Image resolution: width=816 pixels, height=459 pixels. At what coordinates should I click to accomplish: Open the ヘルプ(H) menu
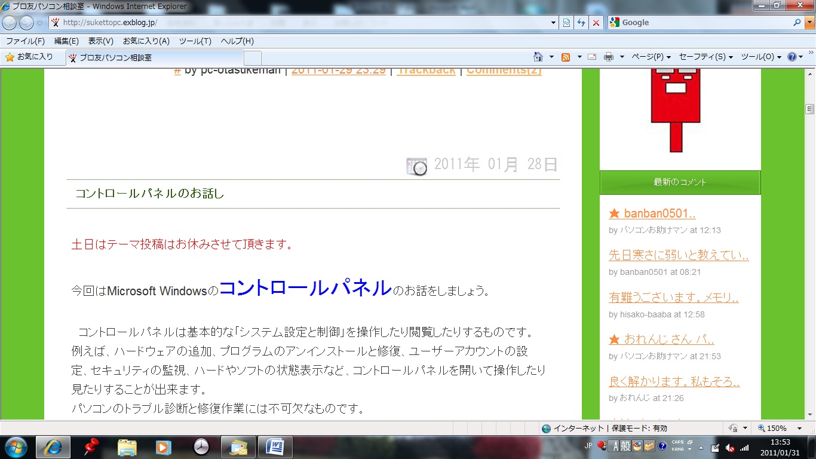click(237, 41)
